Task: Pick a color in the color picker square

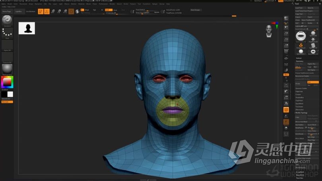Action: click(x=7, y=82)
